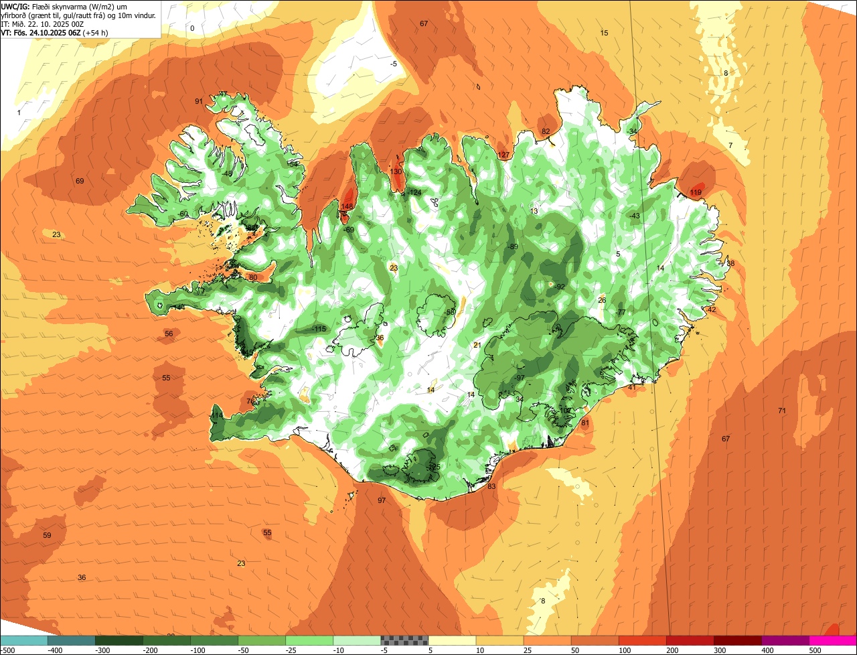Click the map value 59 in the southwest ocean
The image size is (857, 655).
pyautogui.click(x=47, y=536)
